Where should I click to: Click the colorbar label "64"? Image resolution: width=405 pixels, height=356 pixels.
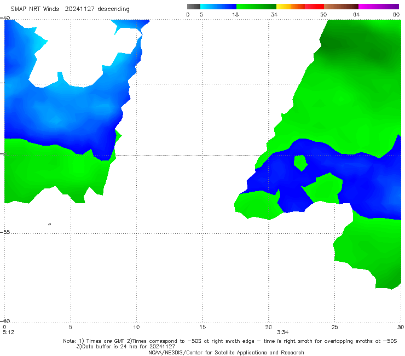click(x=356, y=14)
